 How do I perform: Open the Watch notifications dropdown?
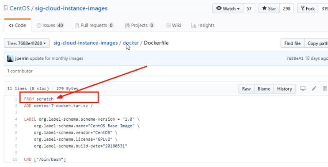click(x=228, y=9)
